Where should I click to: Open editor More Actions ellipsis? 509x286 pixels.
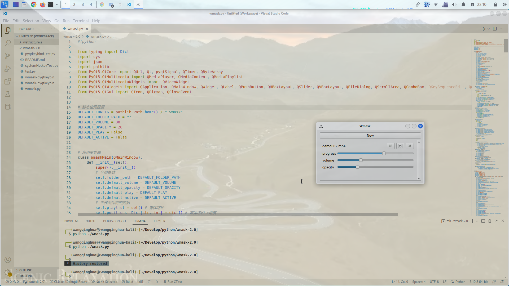pyautogui.click(x=502, y=29)
